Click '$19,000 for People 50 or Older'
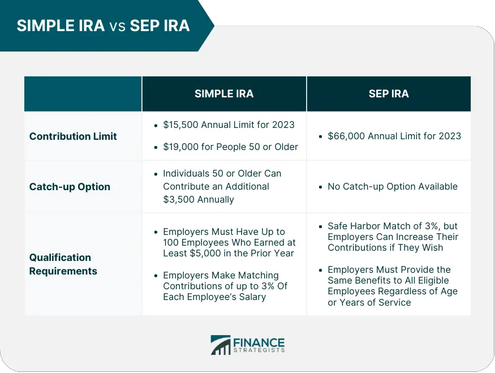Image resolution: width=495 pixels, height=373 pixels. (x=230, y=147)
